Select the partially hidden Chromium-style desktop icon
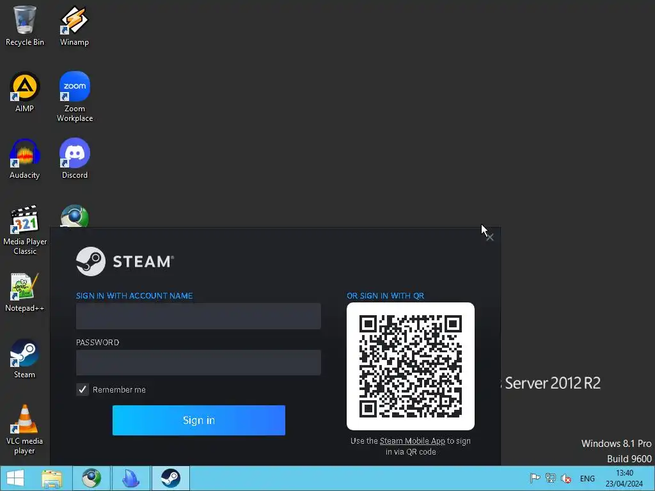The width and height of the screenshot is (655, 491). [x=75, y=216]
